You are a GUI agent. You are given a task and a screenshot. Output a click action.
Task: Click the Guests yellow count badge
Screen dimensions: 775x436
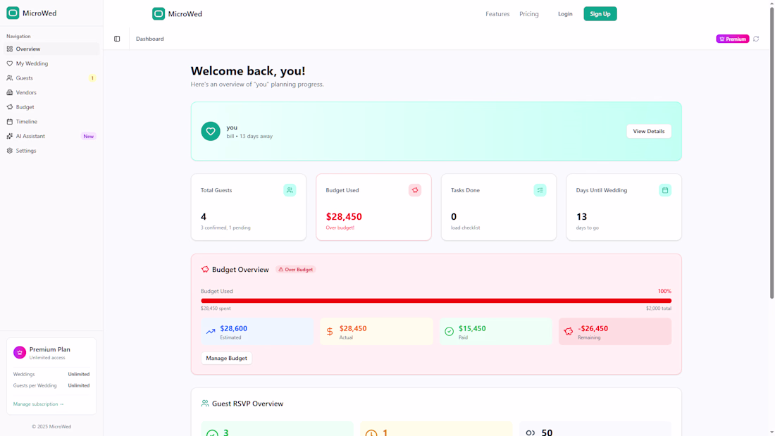coord(92,78)
